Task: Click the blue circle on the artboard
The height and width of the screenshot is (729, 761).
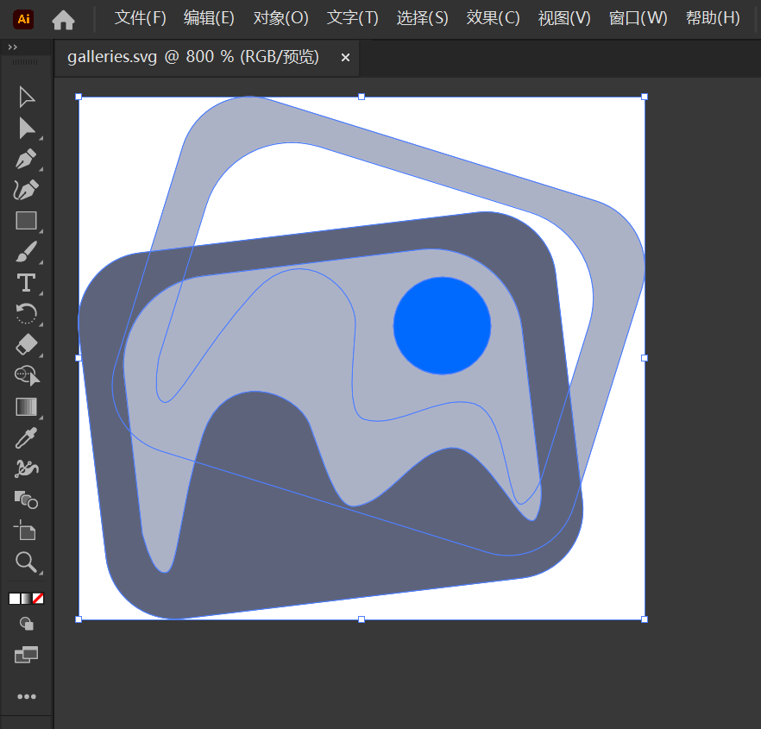Action: [442, 325]
